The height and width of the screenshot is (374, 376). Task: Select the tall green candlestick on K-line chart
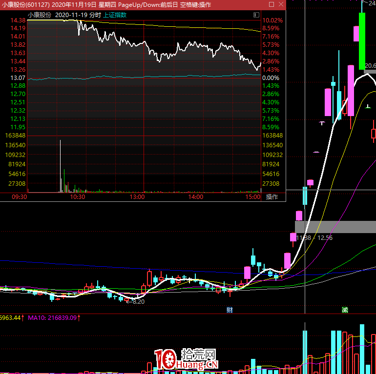pos(362,40)
